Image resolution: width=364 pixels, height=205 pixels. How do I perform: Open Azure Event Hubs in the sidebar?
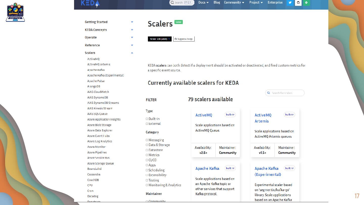(x=99, y=136)
